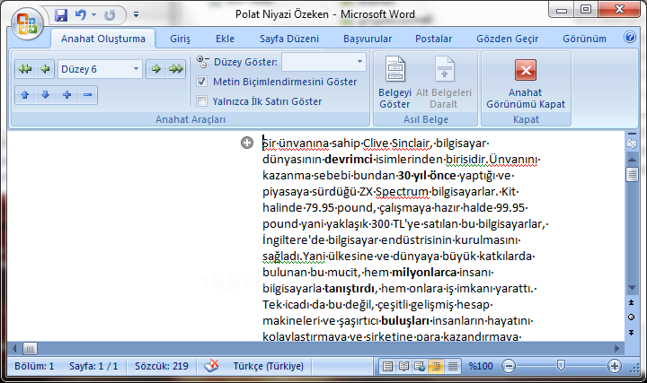Close outline view with Anahat Görünümü Kapat

coord(526,83)
